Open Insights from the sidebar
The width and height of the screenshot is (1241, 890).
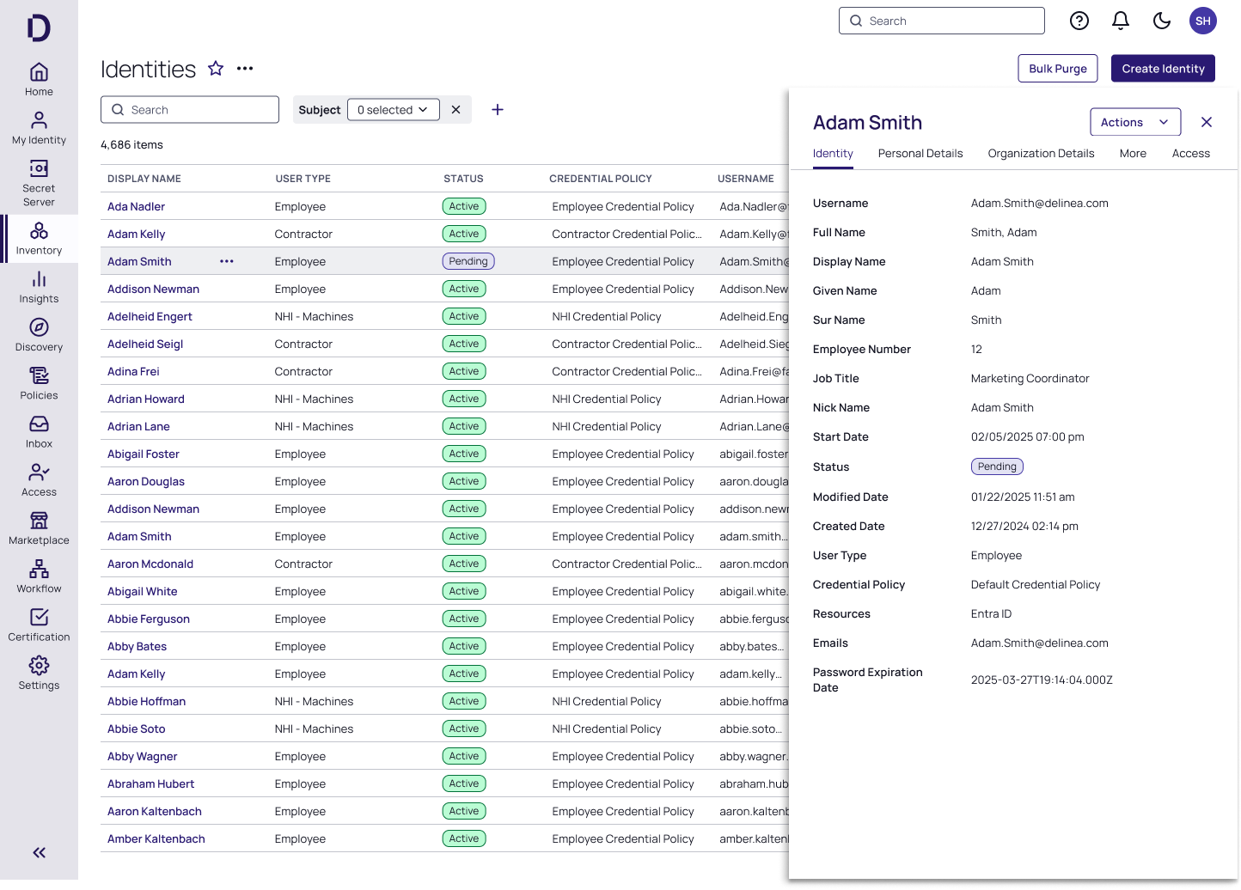tap(39, 287)
